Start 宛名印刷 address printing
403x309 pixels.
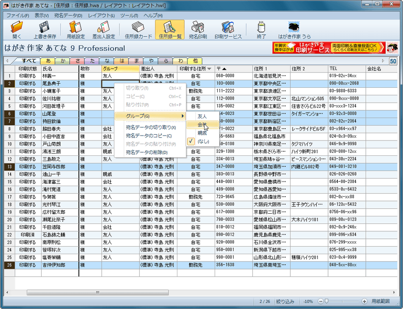[198, 29]
